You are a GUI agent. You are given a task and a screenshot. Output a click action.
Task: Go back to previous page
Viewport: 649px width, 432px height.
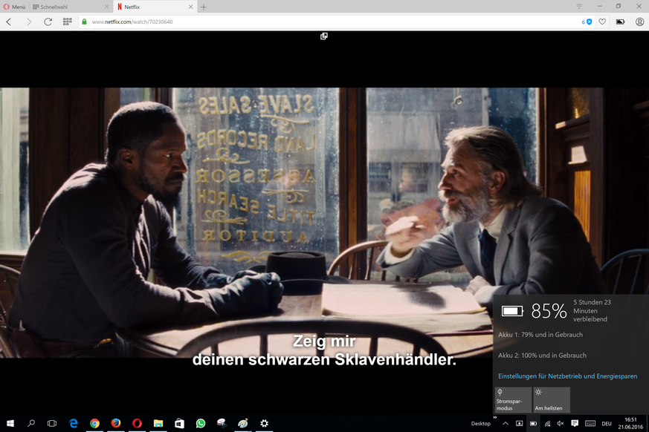pos(9,22)
